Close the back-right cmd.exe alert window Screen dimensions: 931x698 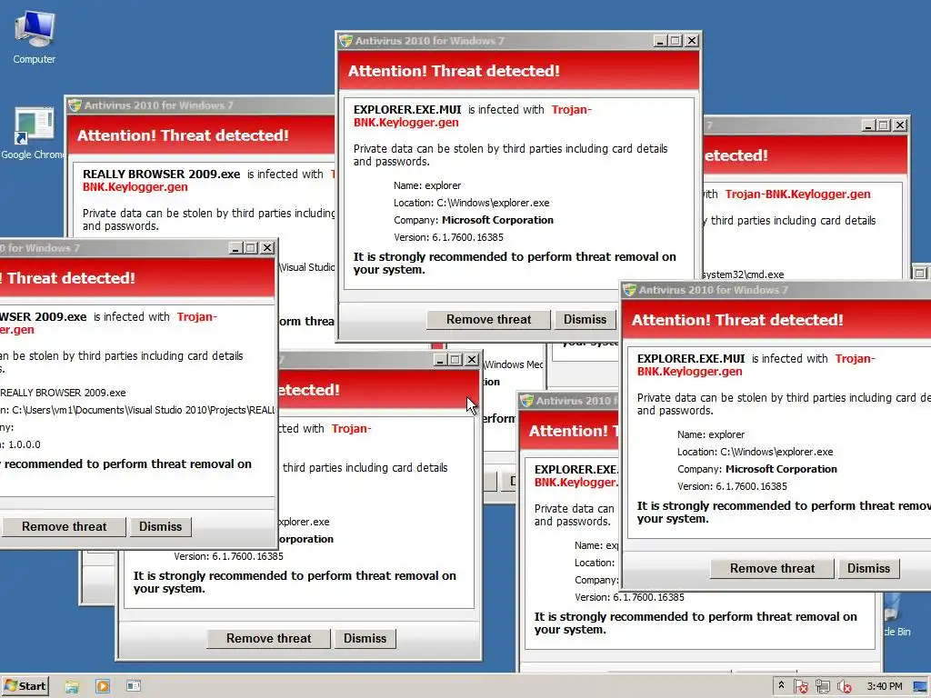coord(900,125)
